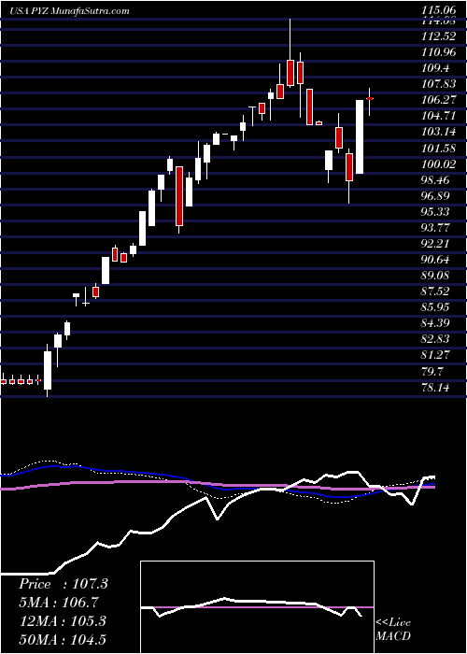Click the 50MA : 104.5 readout

pyautogui.click(x=64, y=639)
